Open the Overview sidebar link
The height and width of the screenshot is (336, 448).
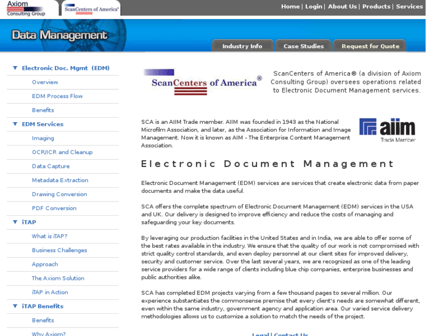[x=45, y=82]
